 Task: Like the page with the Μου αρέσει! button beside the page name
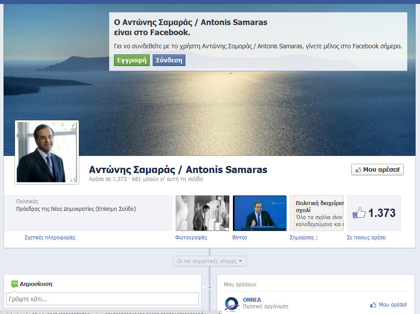(377, 170)
